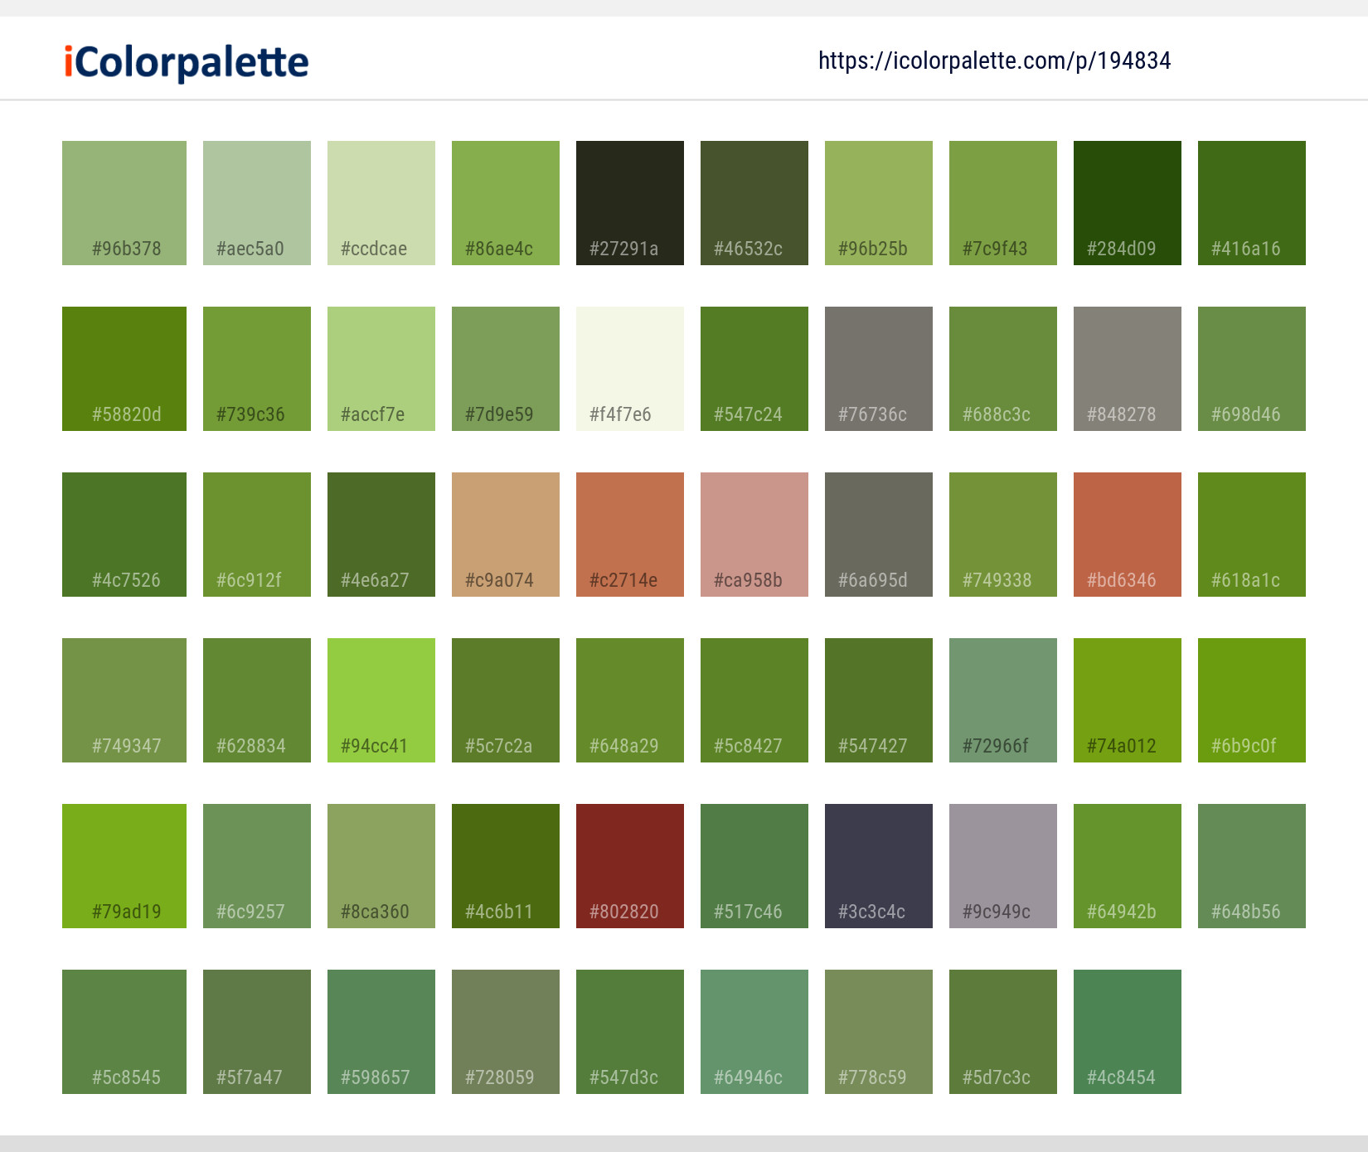Image resolution: width=1368 pixels, height=1152 pixels.
Task: Select the #5c7c2a swatch
Action: point(506,700)
